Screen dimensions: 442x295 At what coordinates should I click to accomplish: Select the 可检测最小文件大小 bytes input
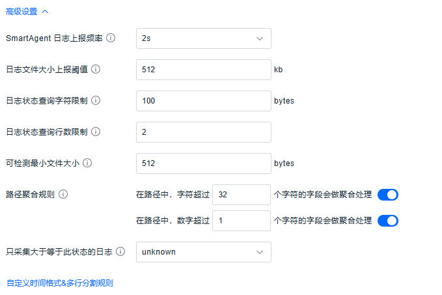203,163
